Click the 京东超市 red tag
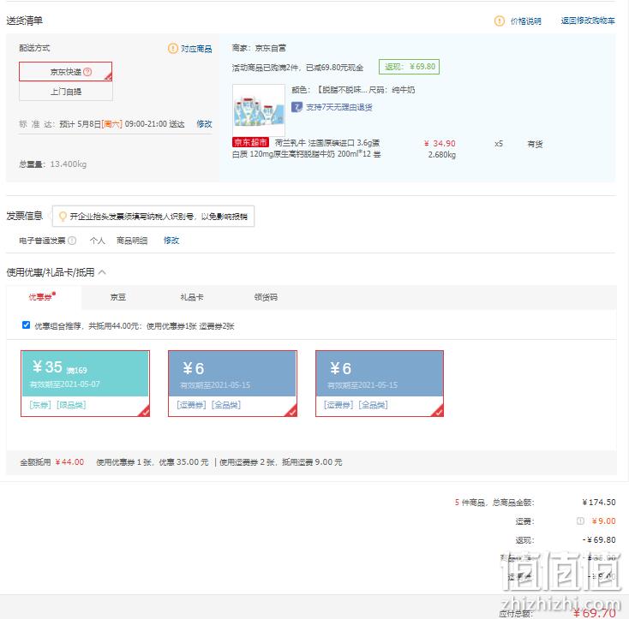The width and height of the screenshot is (629, 619). 250,142
